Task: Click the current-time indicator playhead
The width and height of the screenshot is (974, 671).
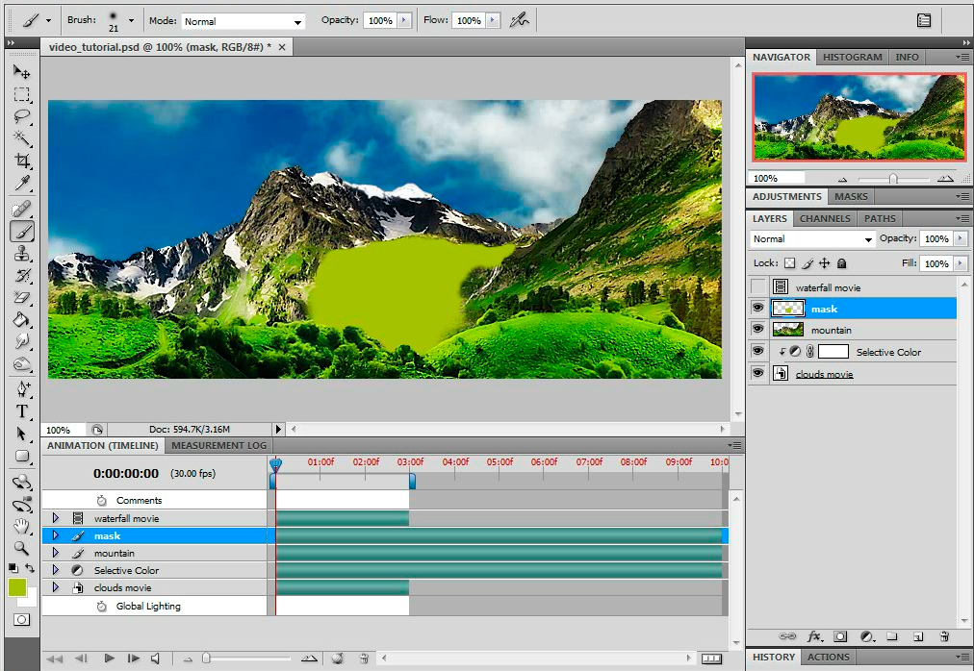Action: [x=276, y=463]
